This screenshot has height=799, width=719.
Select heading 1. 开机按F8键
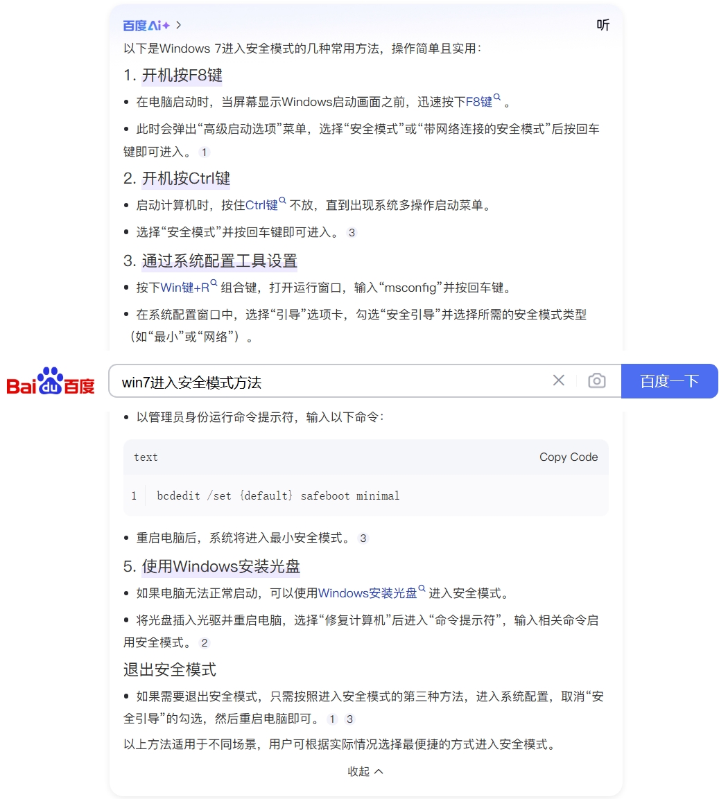click(x=173, y=76)
